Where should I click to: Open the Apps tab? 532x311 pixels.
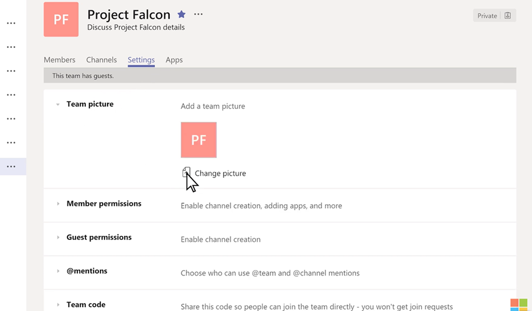coord(174,59)
